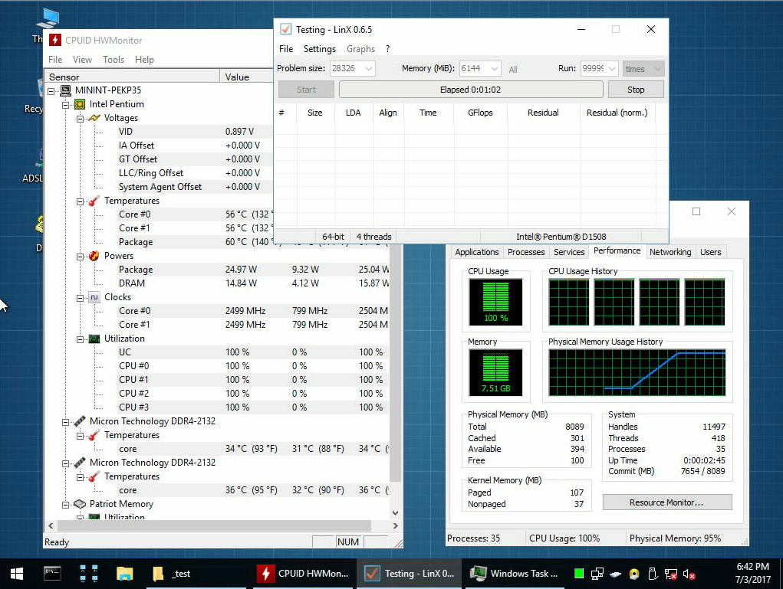Screen dimensions: 783x589
Task: Click the thermometer icon beside Intel Pentium's Temperatures
Action: 94,201
